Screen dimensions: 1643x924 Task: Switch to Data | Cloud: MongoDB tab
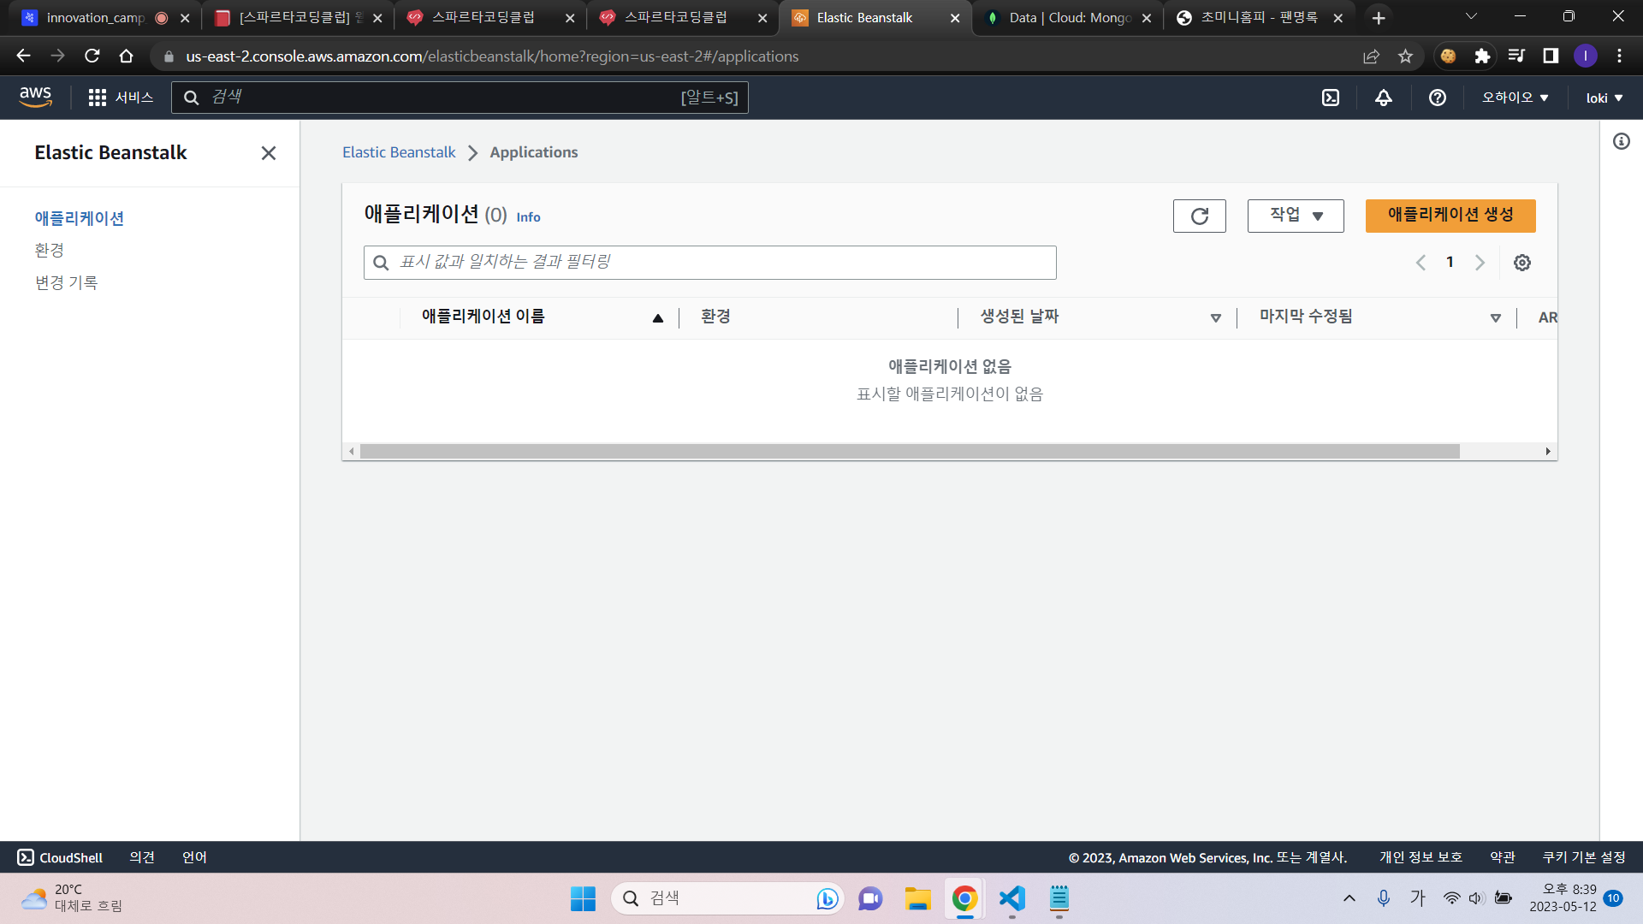[x=1070, y=18]
